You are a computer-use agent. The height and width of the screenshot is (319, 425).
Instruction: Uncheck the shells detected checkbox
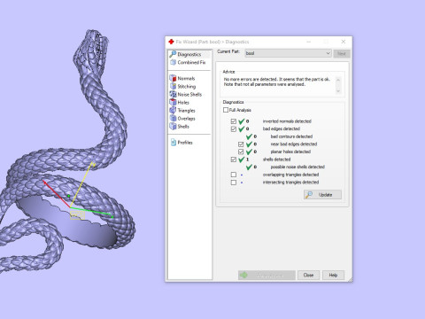234,159
